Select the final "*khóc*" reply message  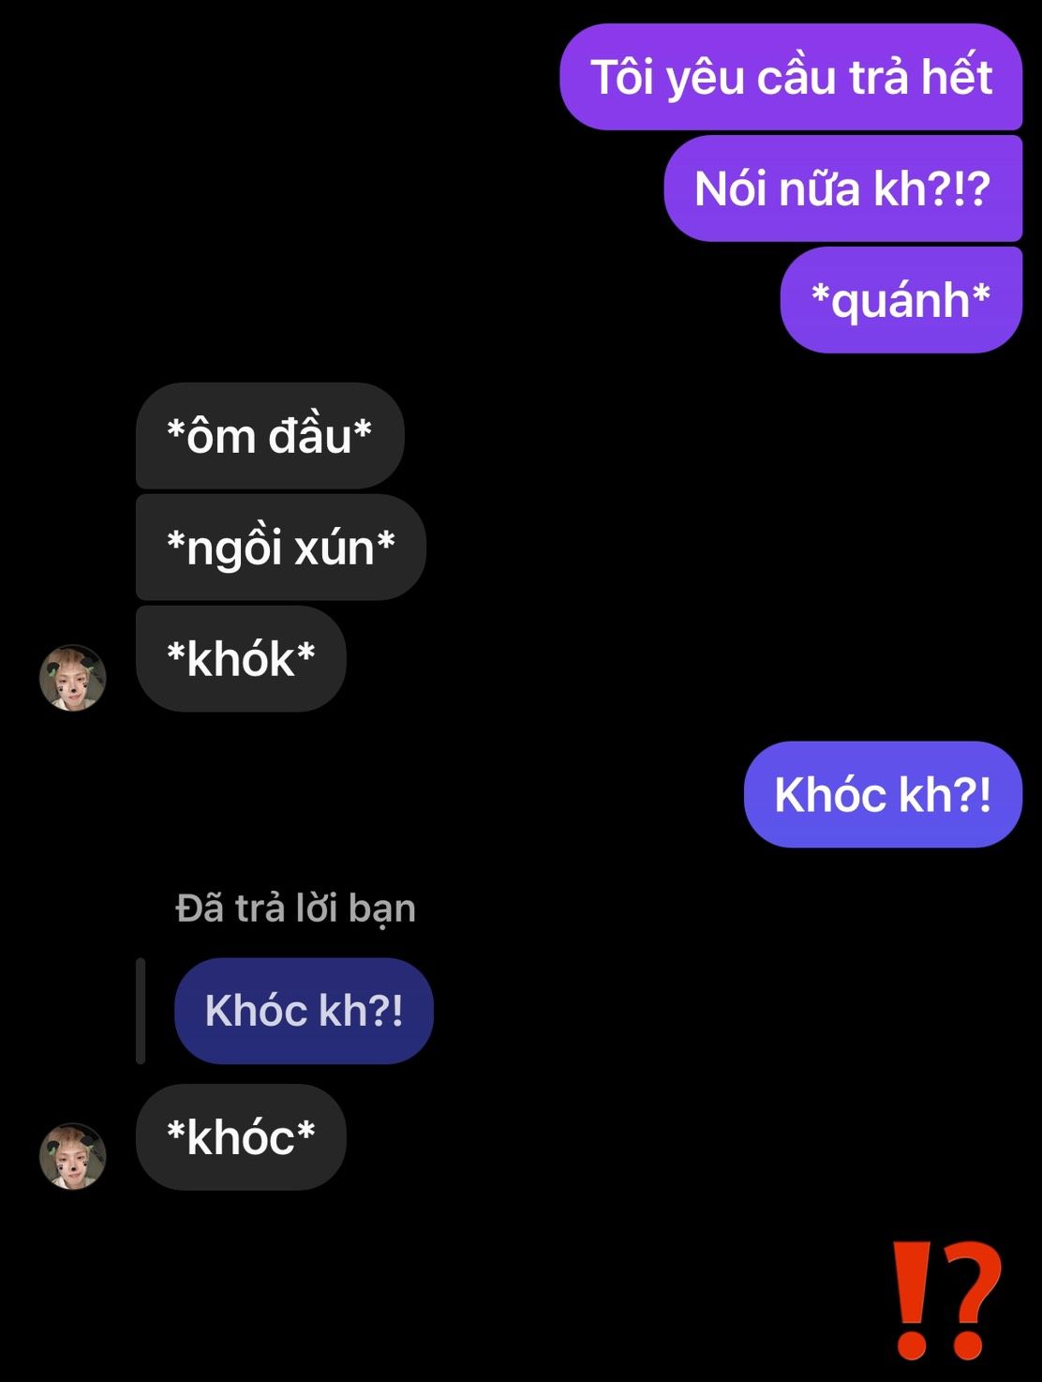pos(241,1137)
